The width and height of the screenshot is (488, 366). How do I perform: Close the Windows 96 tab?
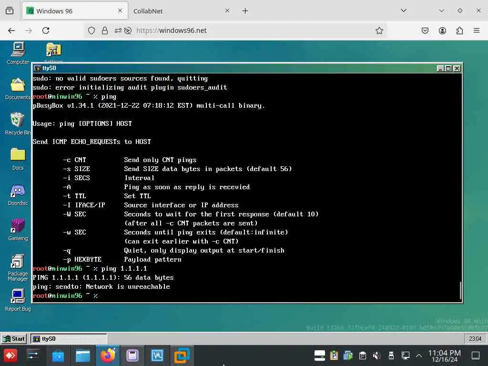click(120, 10)
